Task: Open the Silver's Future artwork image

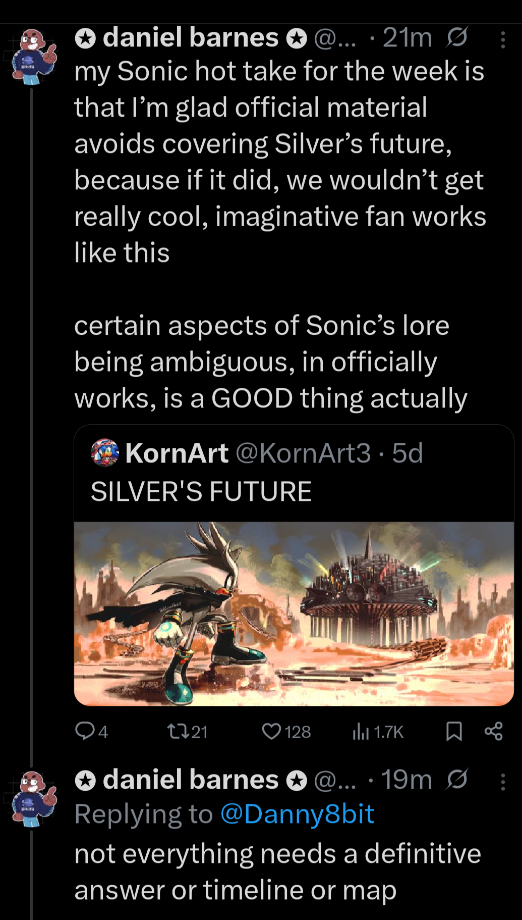Action: click(294, 614)
